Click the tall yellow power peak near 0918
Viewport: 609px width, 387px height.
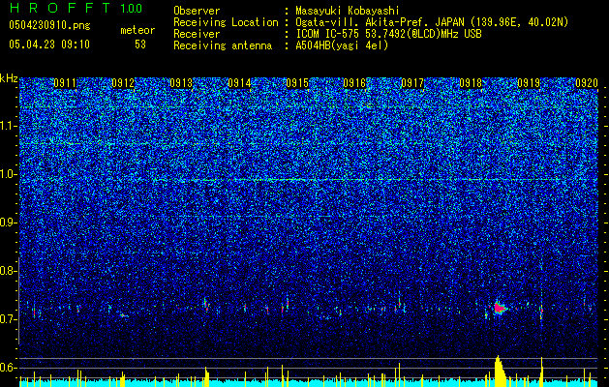pos(501,372)
